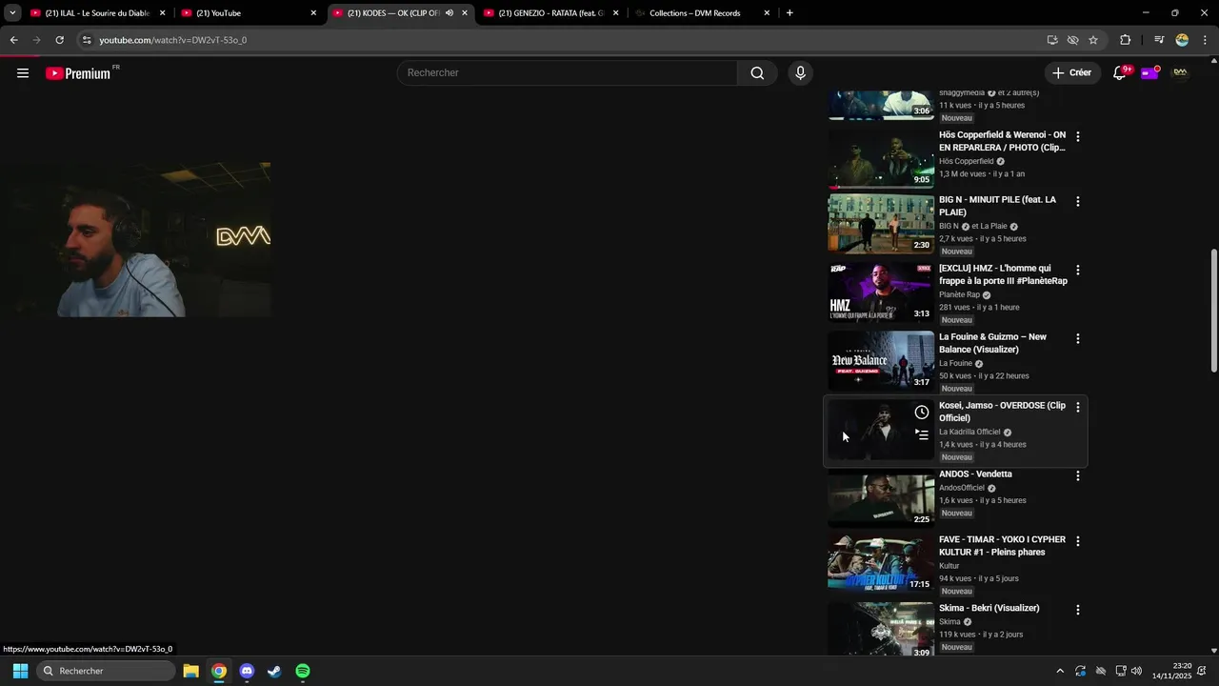Open YouTube notifications bell

1120,73
